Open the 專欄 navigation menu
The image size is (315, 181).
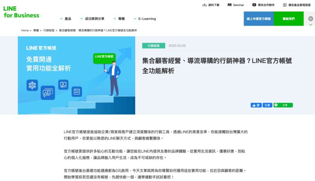pos(121,19)
